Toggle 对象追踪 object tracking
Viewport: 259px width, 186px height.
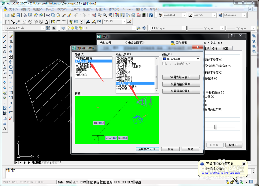coord(106,182)
